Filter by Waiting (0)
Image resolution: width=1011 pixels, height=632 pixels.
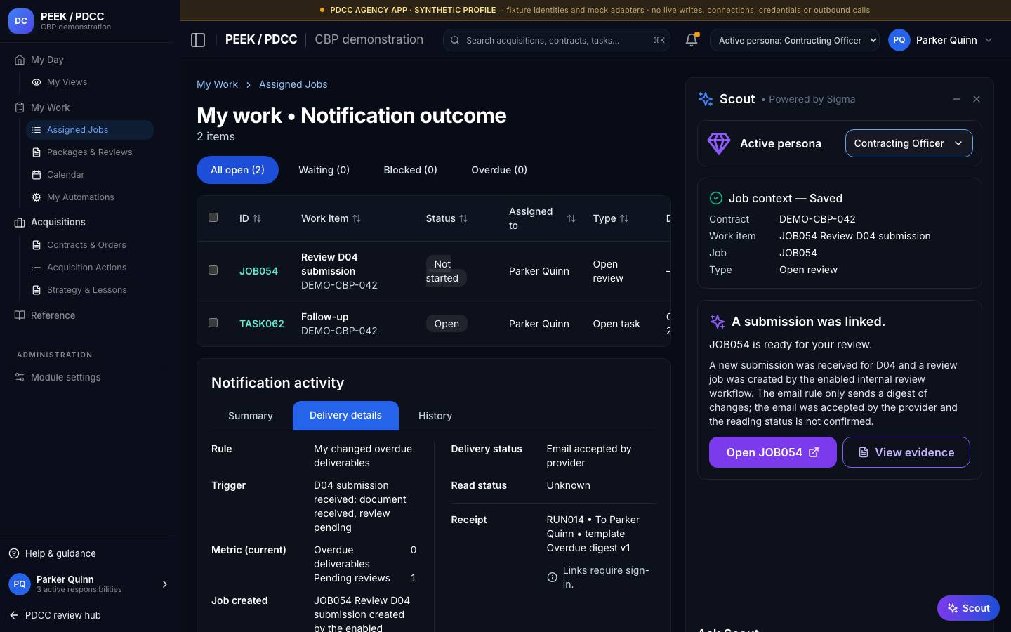click(324, 170)
